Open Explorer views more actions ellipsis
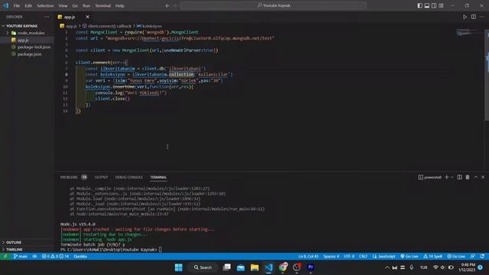Screen dimensions: 489x275 (47, 17)
